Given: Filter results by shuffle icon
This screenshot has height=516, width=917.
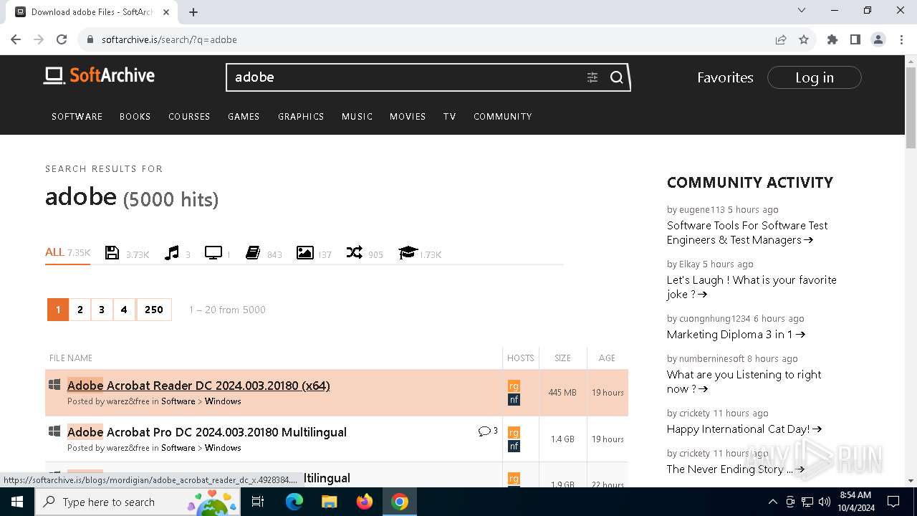Looking at the screenshot, I should 354,252.
